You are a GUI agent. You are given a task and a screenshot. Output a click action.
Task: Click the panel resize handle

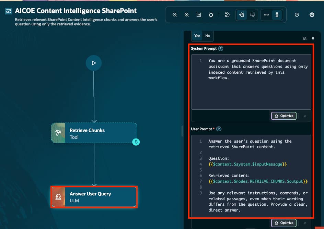(x=182, y=131)
